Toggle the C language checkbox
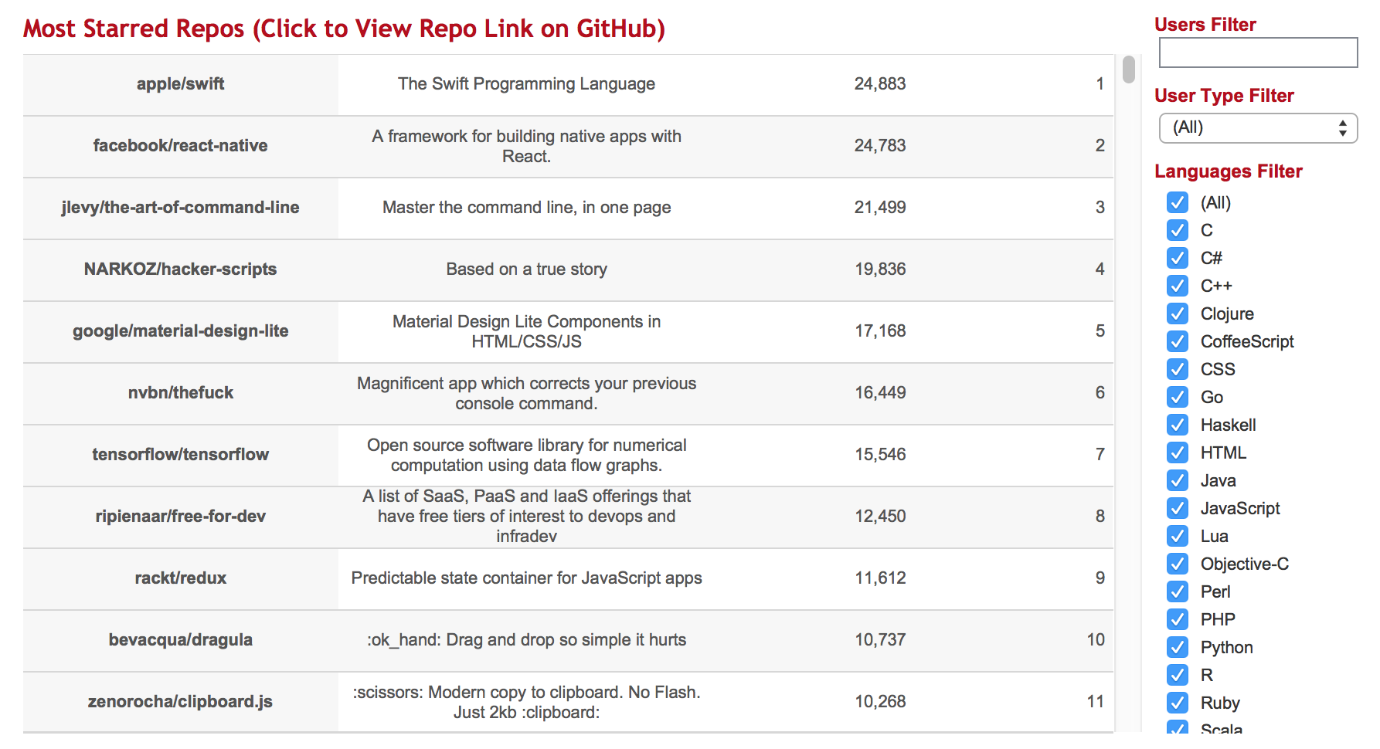The height and width of the screenshot is (749, 1380). (x=1178, y=230)
